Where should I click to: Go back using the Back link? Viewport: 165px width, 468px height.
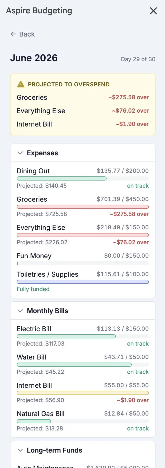pos(23,34)
